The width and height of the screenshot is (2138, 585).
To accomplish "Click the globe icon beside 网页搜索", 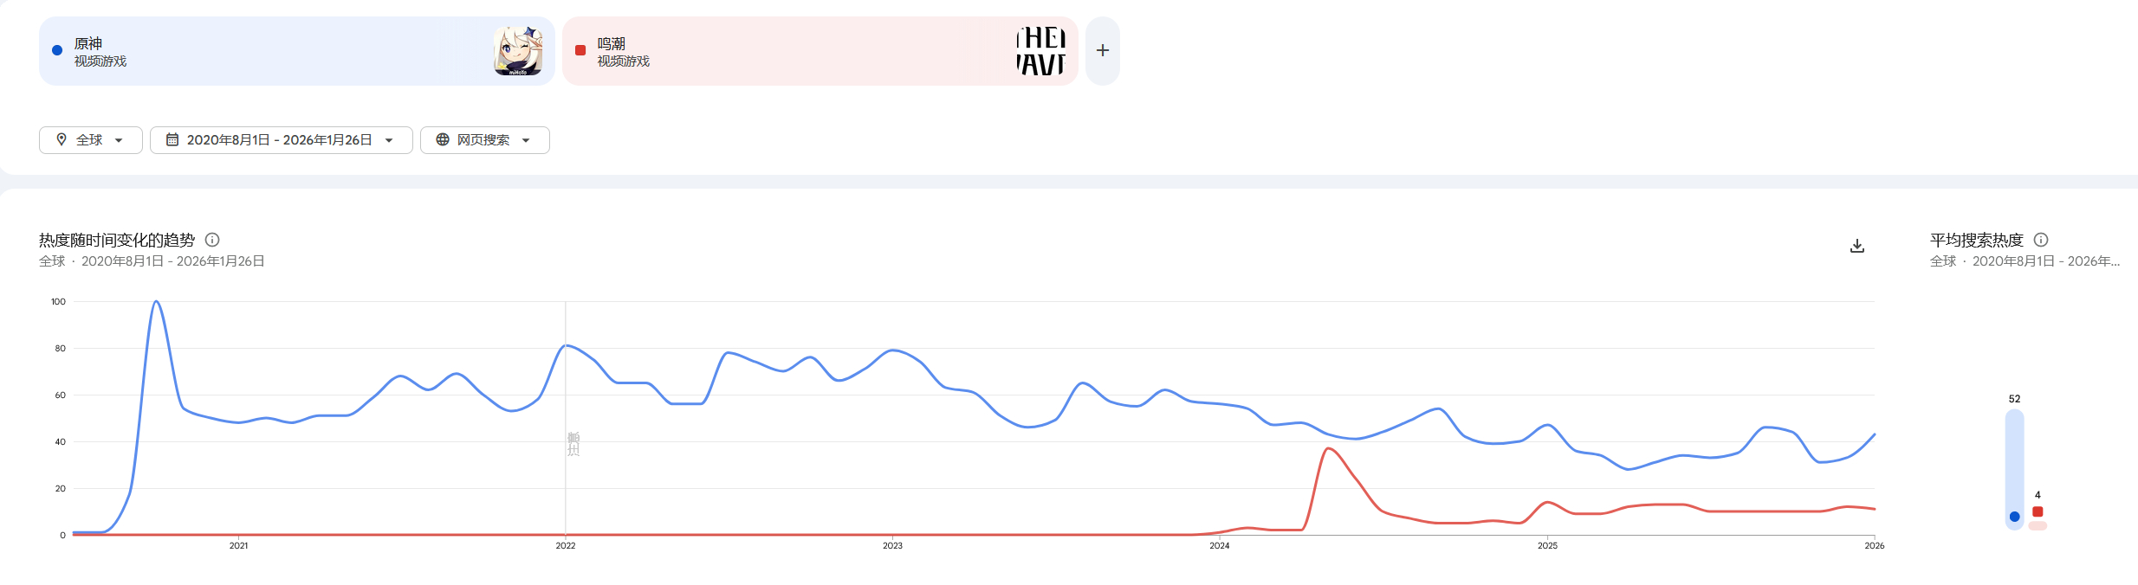I will 443,139.
